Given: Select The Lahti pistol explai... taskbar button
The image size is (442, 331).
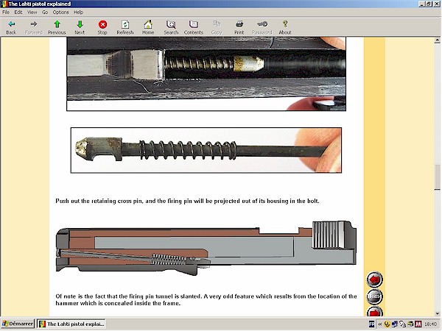Looking at the screenshot, I should coord(71,324).
